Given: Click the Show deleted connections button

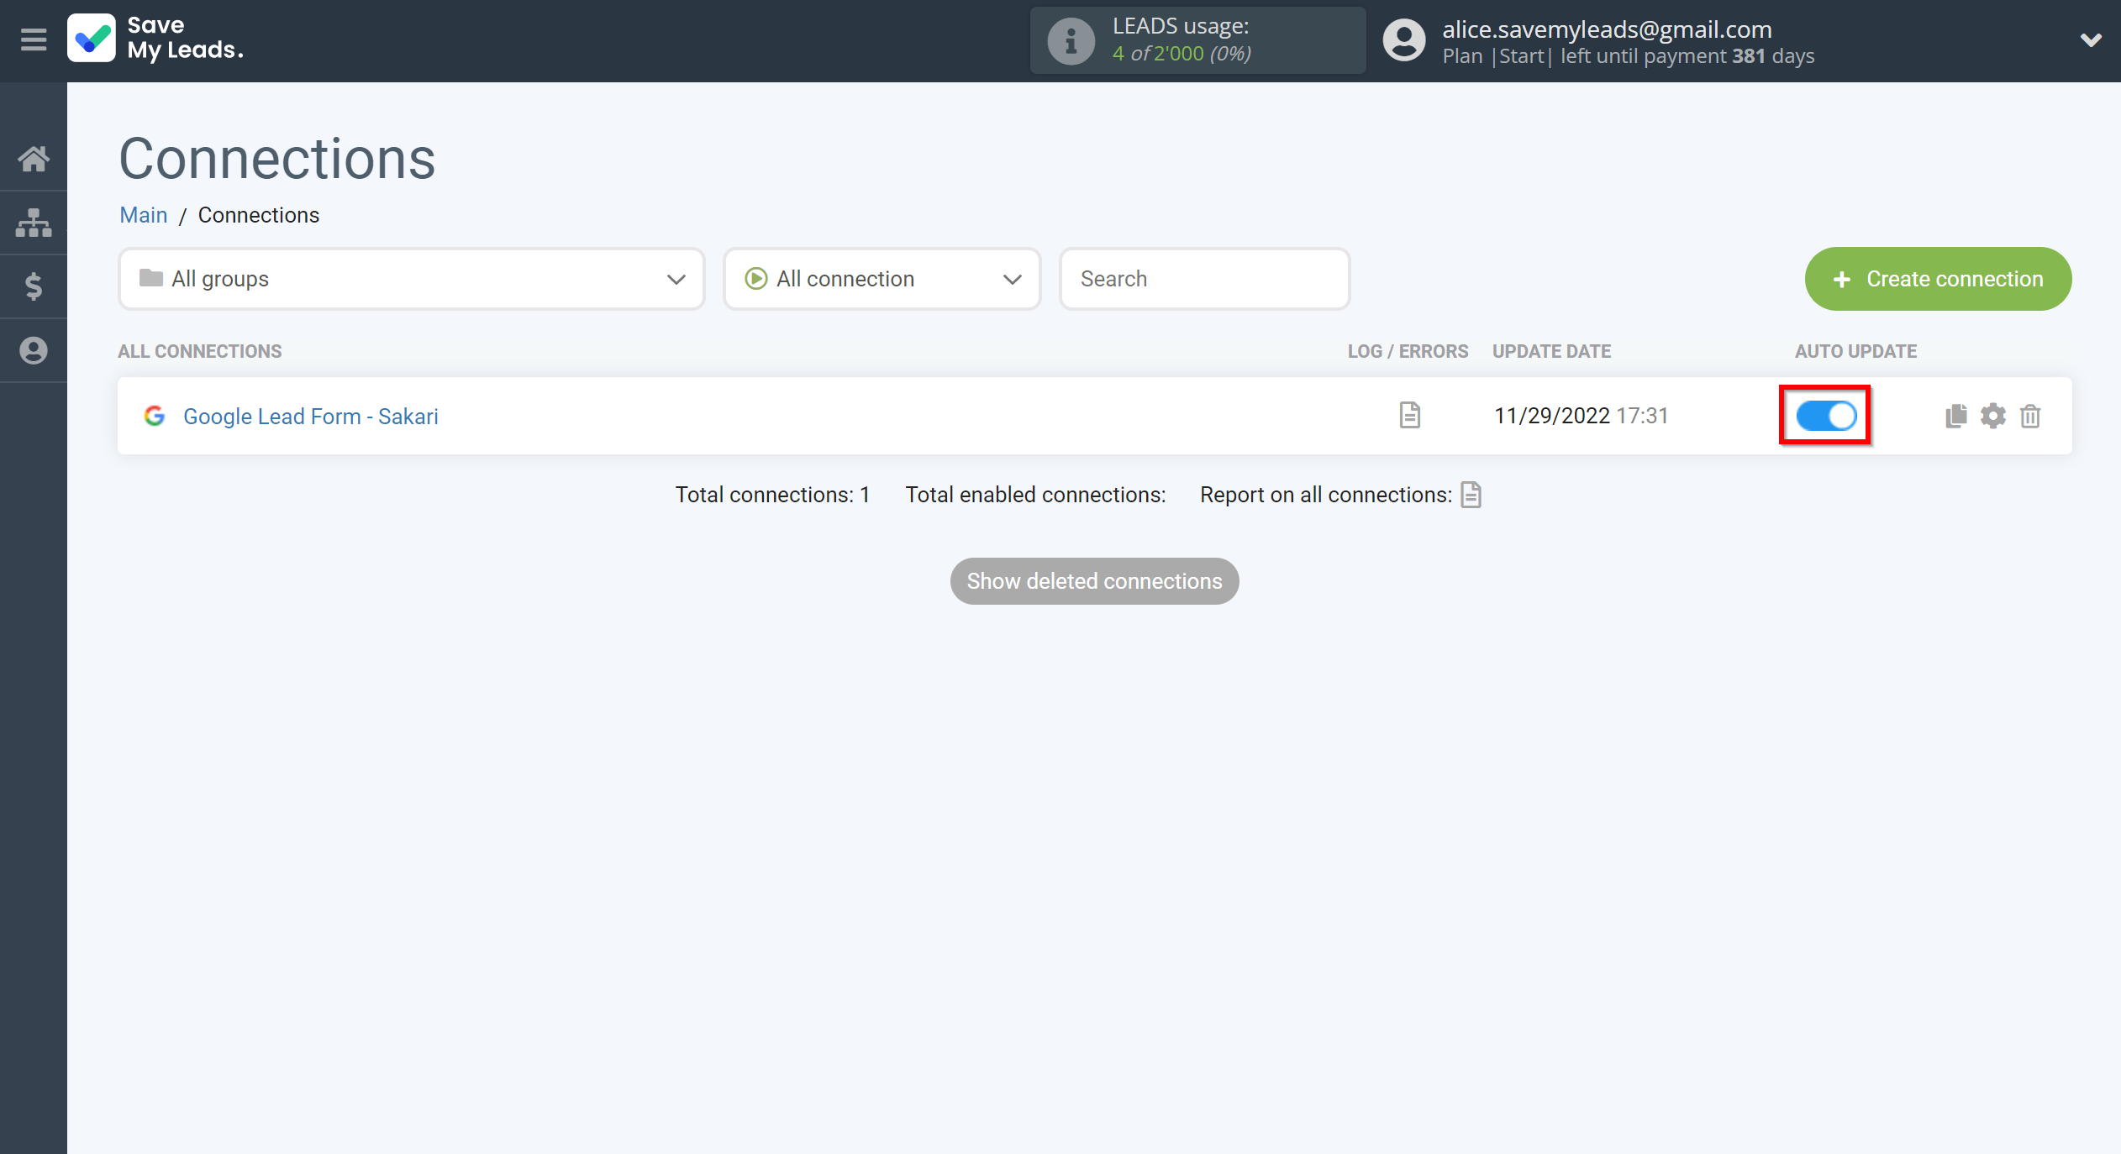Looking at the screenshot, I should [x=1095, y=580].
